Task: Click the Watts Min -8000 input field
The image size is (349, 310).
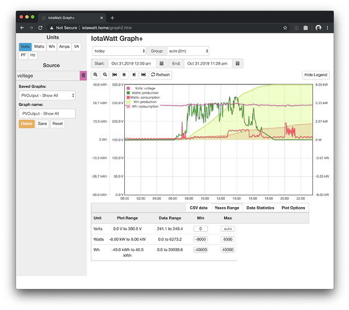Action: pos(201,239)
